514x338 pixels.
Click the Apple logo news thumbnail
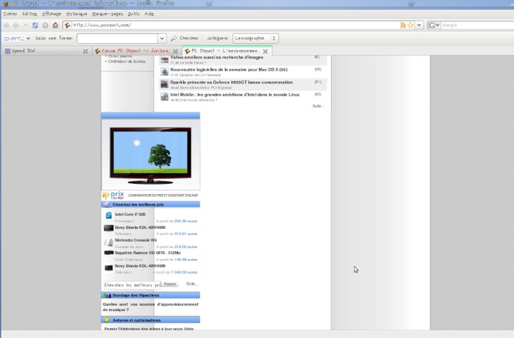pyautogui.click(x=164, y=72)
